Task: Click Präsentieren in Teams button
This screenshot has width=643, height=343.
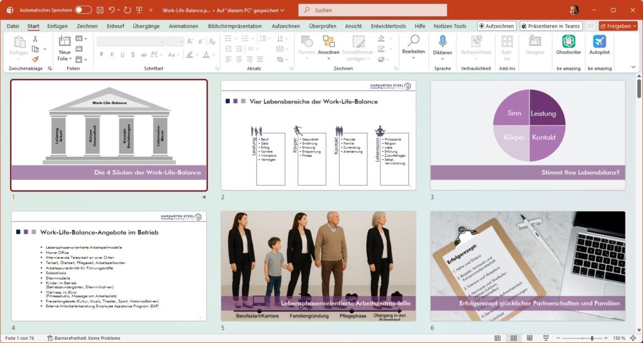Action: coord(551,26)
